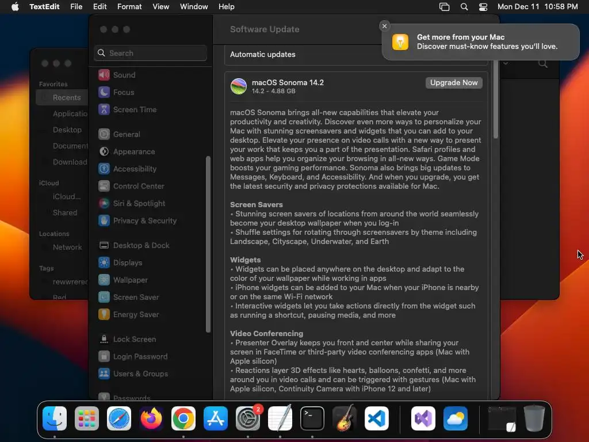Open the Get more from your Mac notification
The height and width of the screenshot is (442, 589).
481,41
